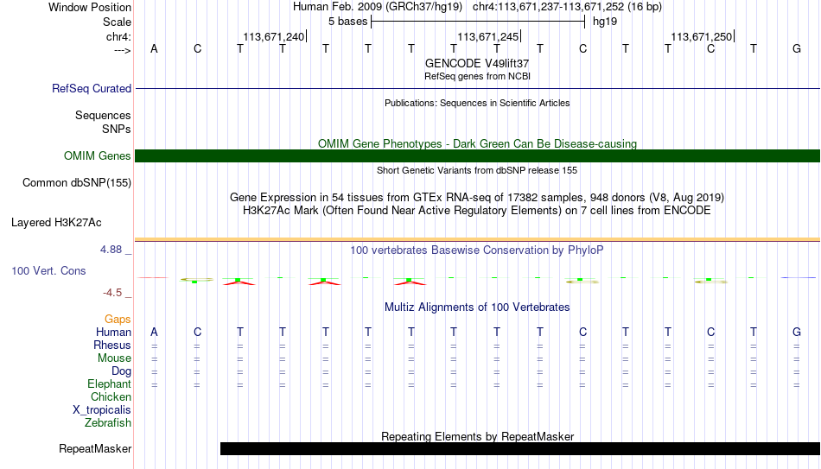This screenshot has width=821, height=469.
Task: Click the black RepeatMasker element bar
Action: click(x=520, y=448)
